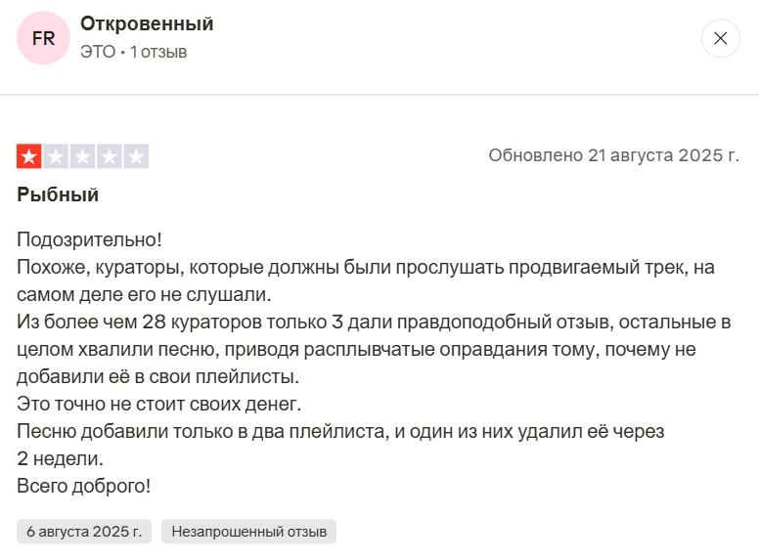Click the line Это точно не стоит своих денег

click(x=158, y=404)
